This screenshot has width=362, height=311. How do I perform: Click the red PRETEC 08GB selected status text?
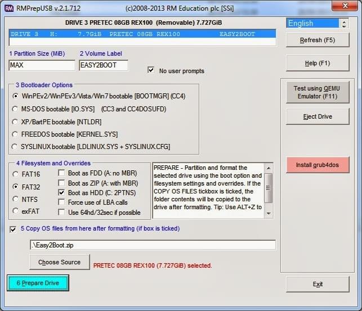[153, 265]
